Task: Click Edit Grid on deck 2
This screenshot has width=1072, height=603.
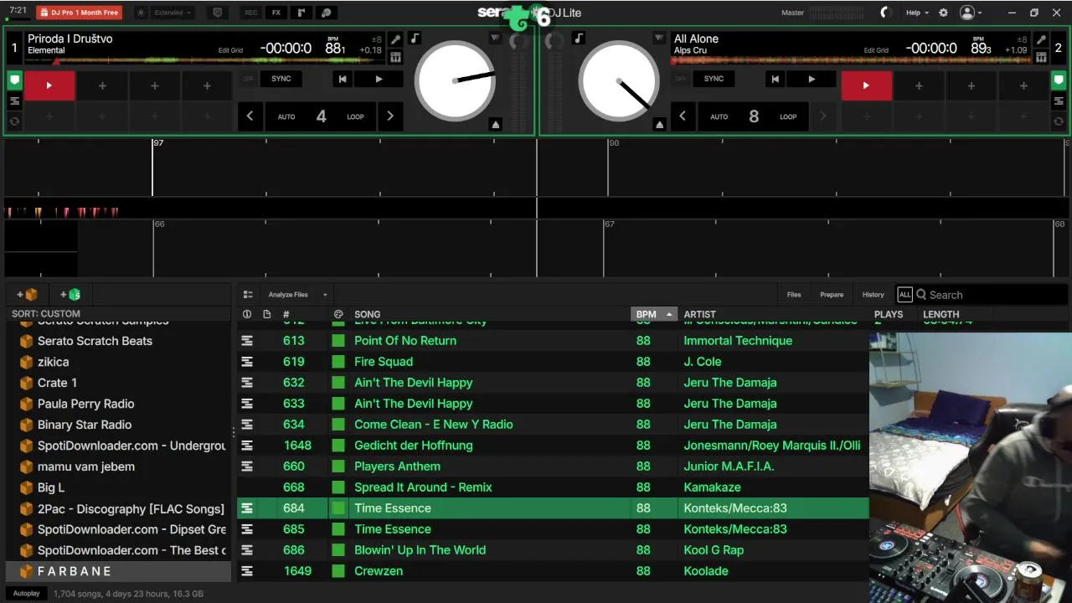Action: point(876,50)
